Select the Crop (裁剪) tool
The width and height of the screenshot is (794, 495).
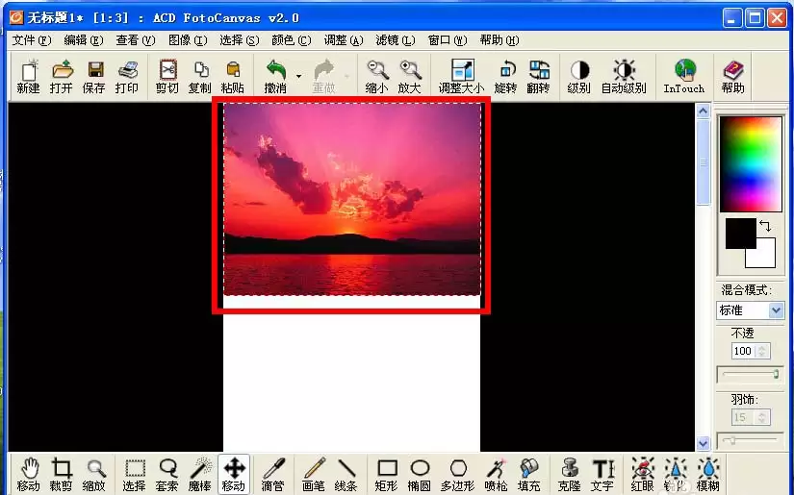[x=61, y=474]
